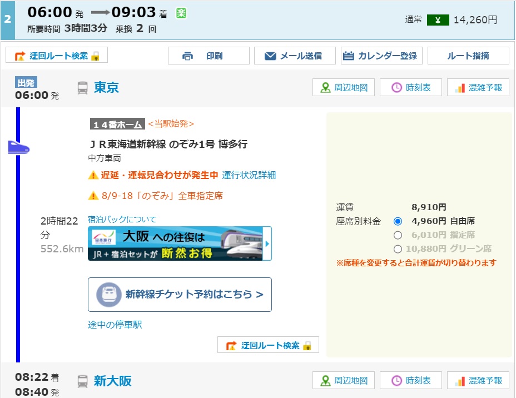Click the 所要時間 3時間3分 text
Viewport: 516px width, 398px height.
pos(67,28)
